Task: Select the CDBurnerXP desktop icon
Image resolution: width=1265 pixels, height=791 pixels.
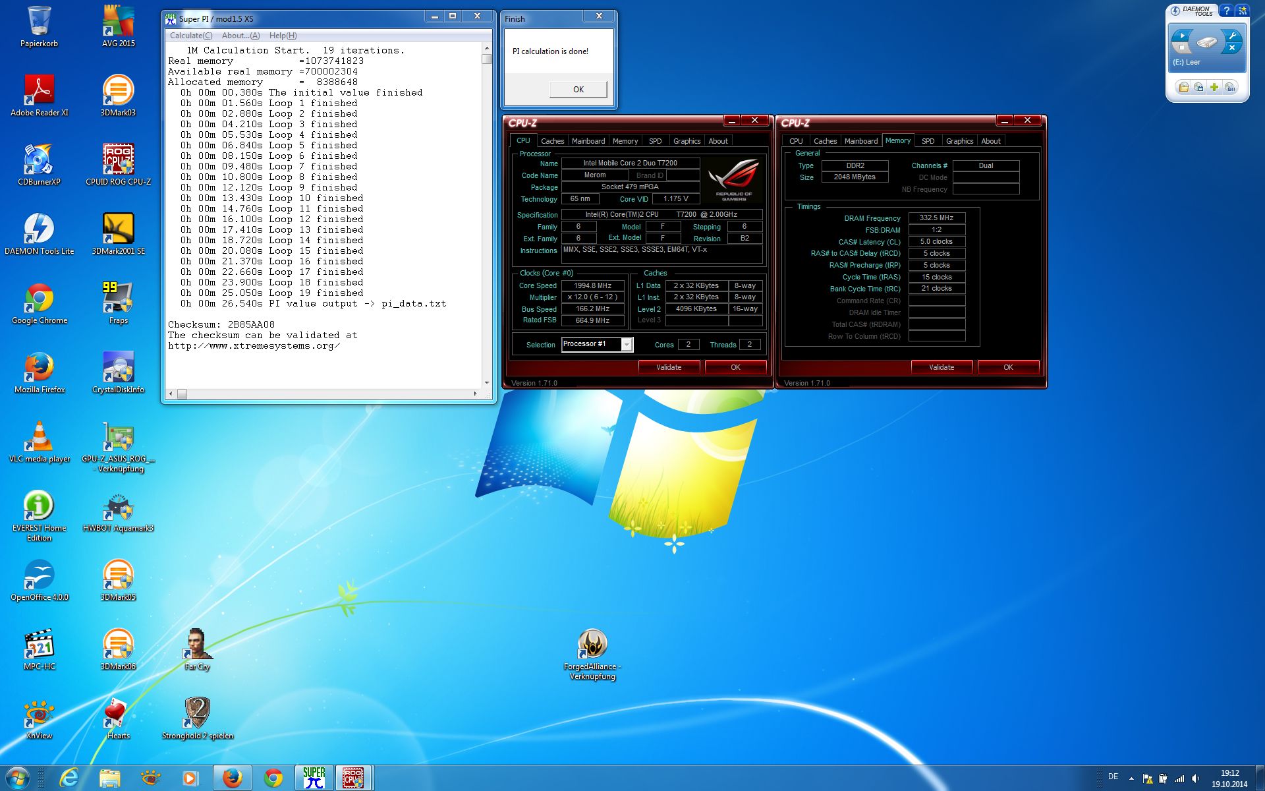Action: pyautogui.click(x=40, y=165)
